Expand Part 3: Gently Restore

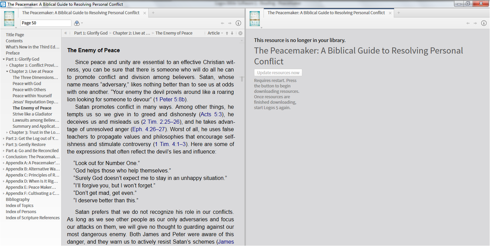click(4, 145)
